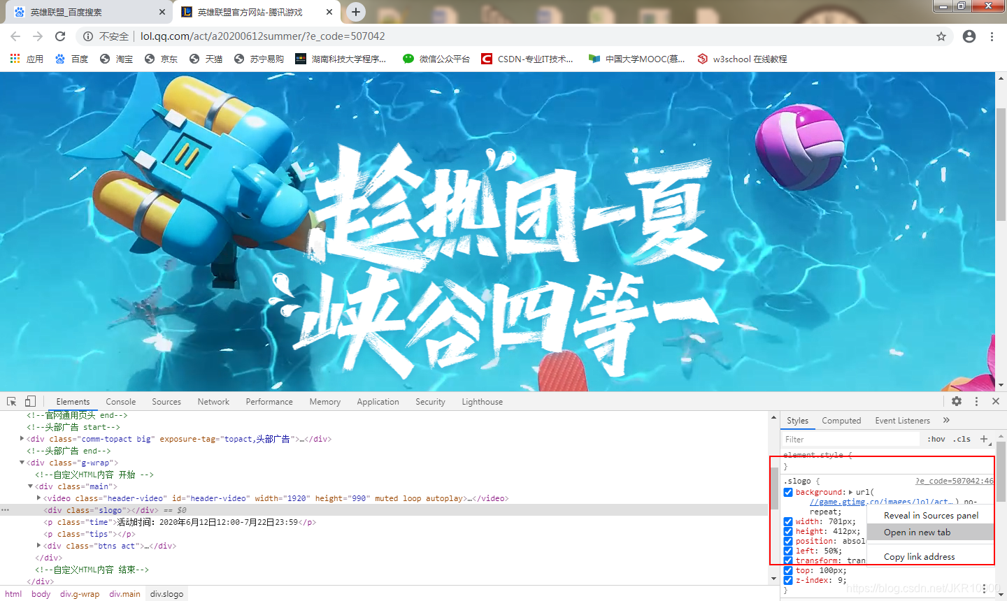Switch to the Sources tab
Screen dimensions: 1007x601
[x=166, y=402]
